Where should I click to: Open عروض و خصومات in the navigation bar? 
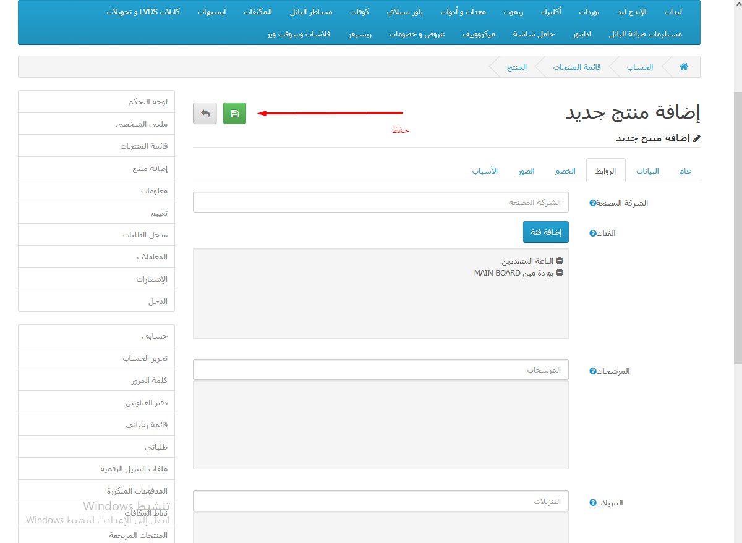[417, 34]
